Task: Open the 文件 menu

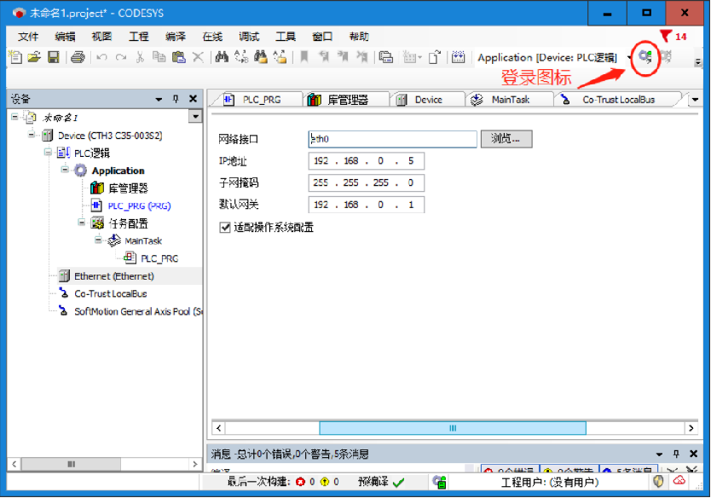Action: pyautogui.click(x=27, y=37)
